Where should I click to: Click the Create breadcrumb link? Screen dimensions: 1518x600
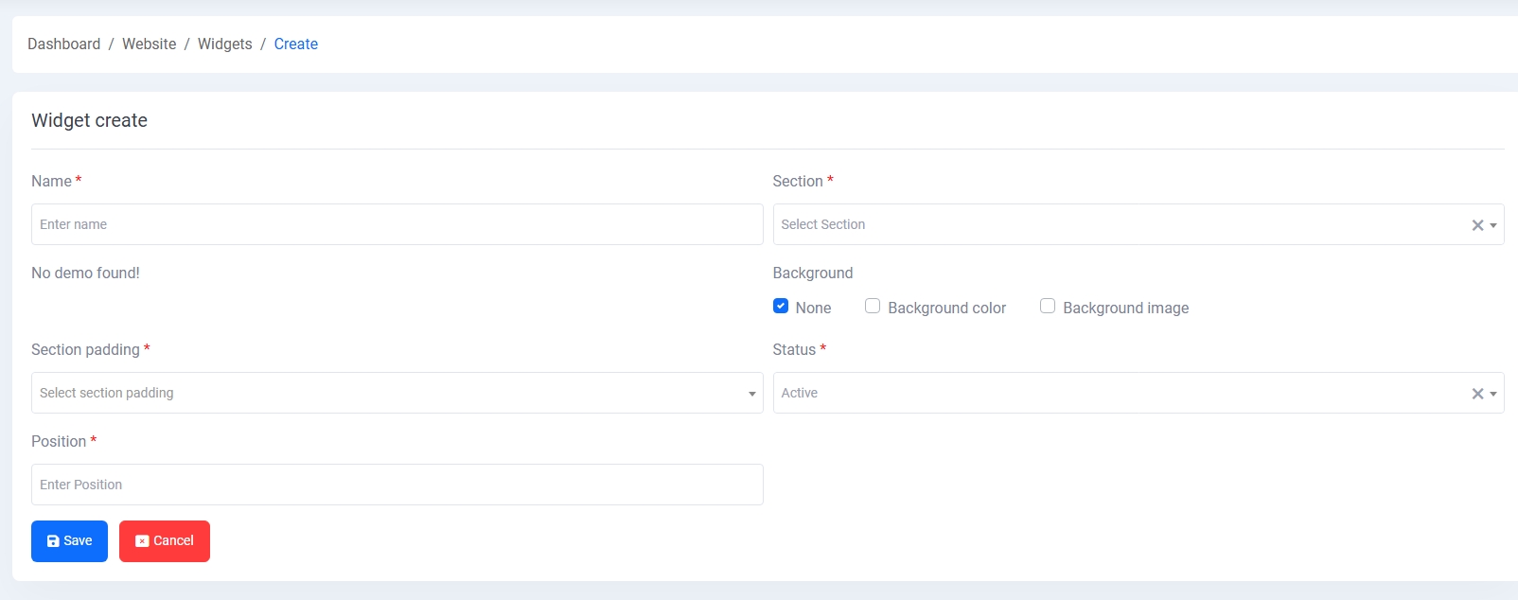click(296, 44)
